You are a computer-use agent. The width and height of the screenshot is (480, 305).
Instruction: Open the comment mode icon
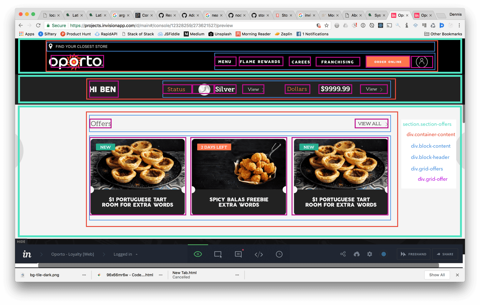coord(238,254)
